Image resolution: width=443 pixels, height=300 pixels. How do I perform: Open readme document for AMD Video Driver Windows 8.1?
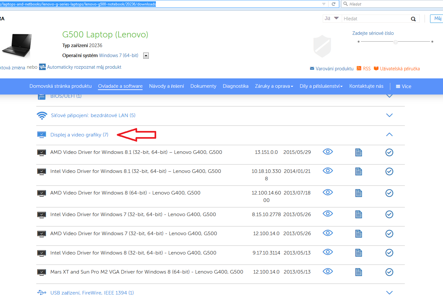pos(359,152)
